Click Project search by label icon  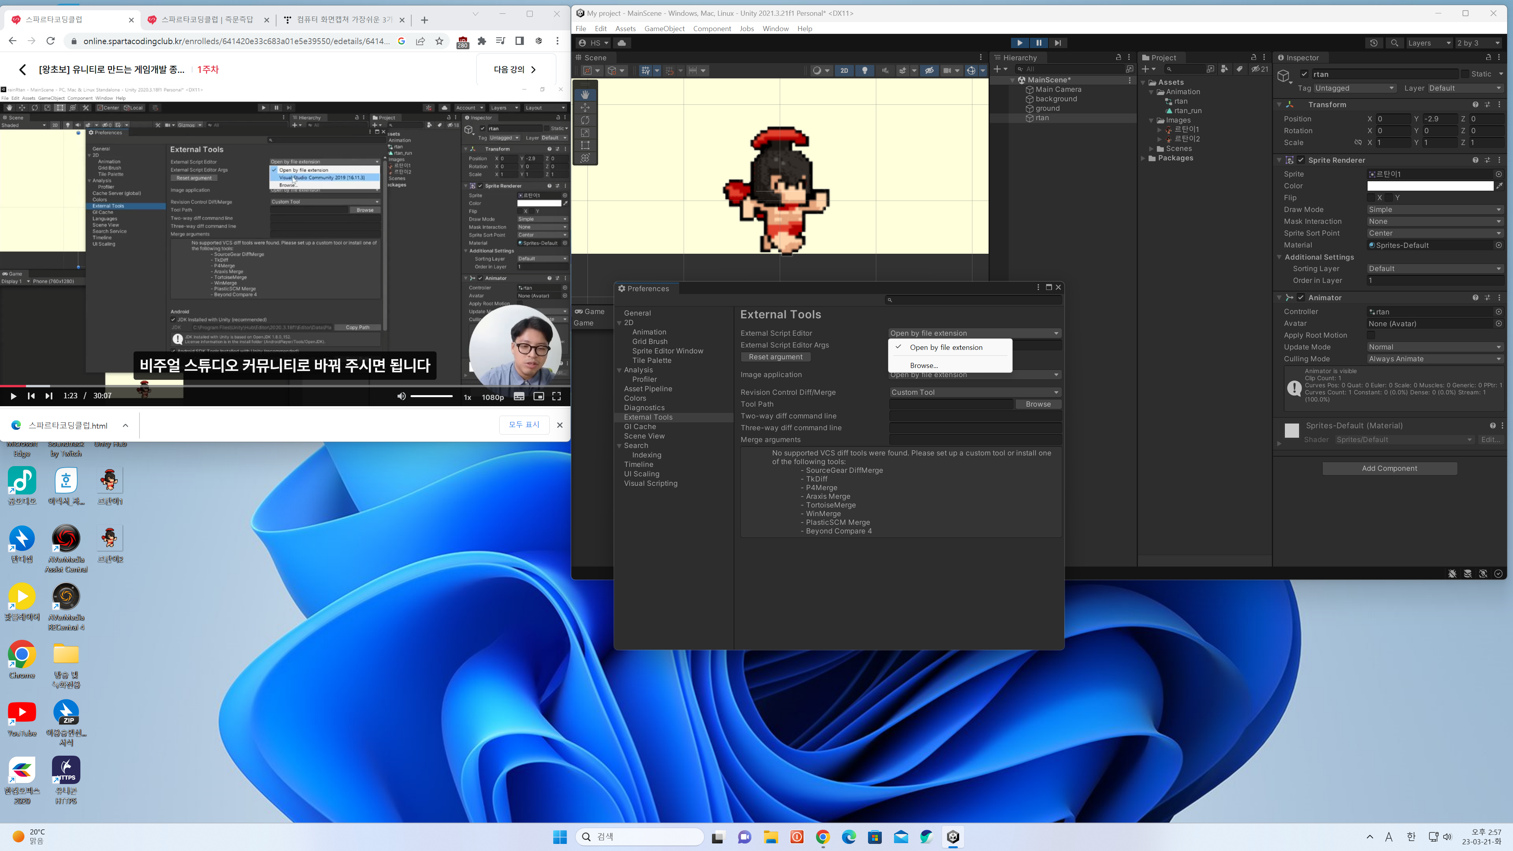(x=1239, y=69)
